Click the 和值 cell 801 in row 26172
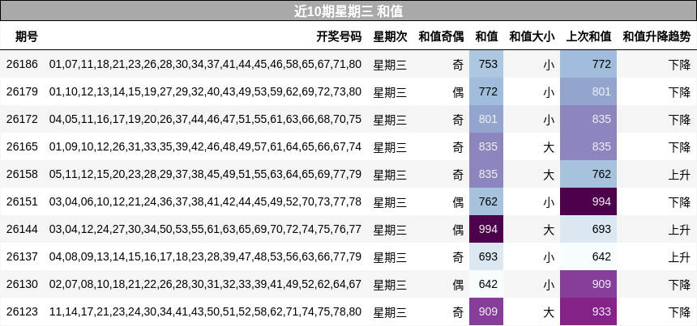 (x=486, y=119)
